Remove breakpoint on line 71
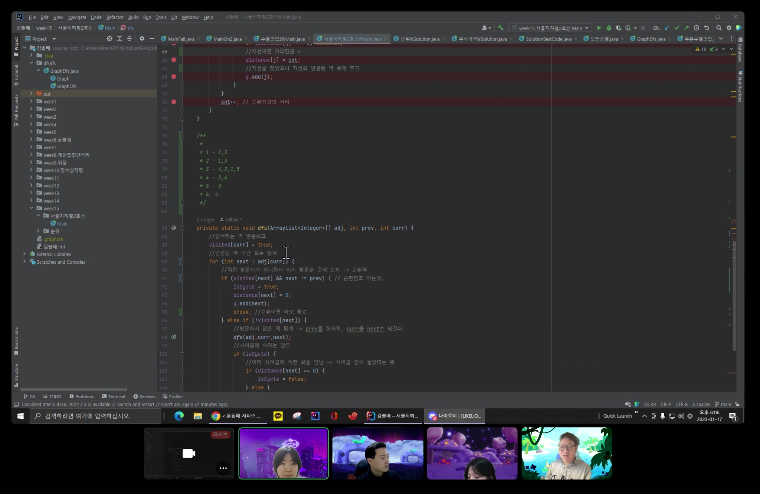The width and height of the screenshot is (760, 494). tap(174, 102)
